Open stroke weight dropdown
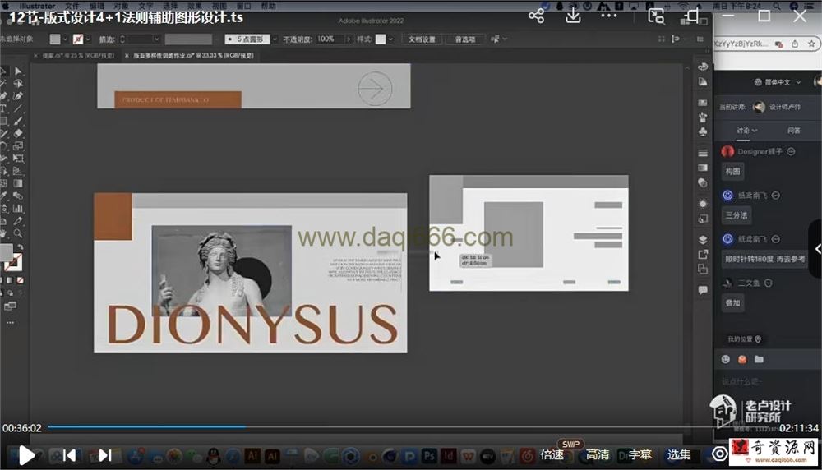 coord(156,39)
